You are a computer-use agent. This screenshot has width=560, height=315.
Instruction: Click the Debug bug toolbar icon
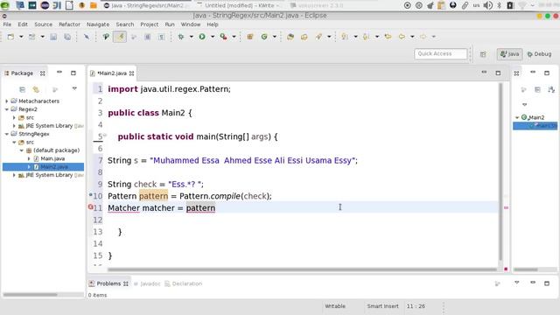(x=181, y=37)
